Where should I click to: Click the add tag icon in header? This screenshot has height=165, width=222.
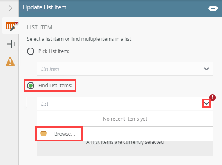[213, 8]
